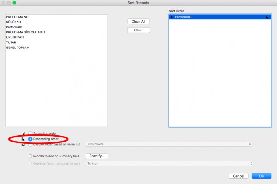
Task: Click the Clear All button
Action: coord(138,22)
